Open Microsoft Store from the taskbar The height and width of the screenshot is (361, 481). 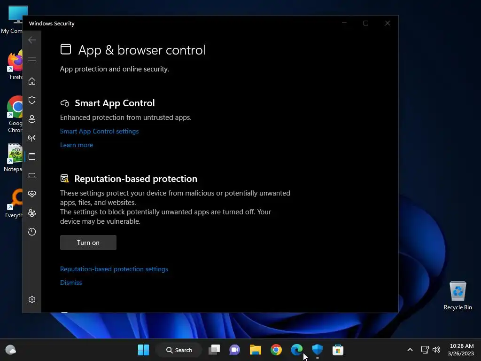tap(338, 350)
